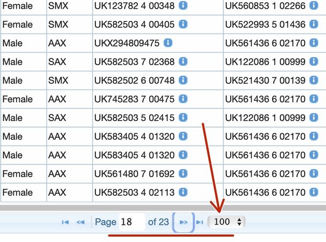Viewport: 326px width, 242px height.
Task: Show info for UK561436 6 02170 in UKX294809475 row
Action: click(x=314, y=43)
